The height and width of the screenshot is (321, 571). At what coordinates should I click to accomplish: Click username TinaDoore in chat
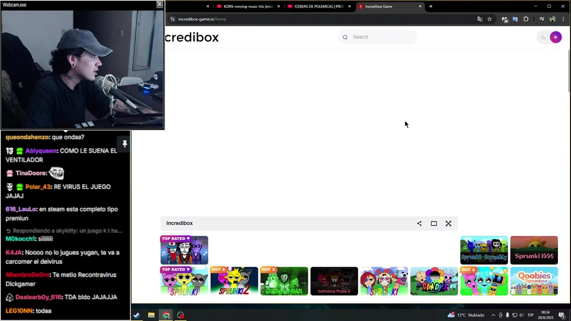pos(31,173)
